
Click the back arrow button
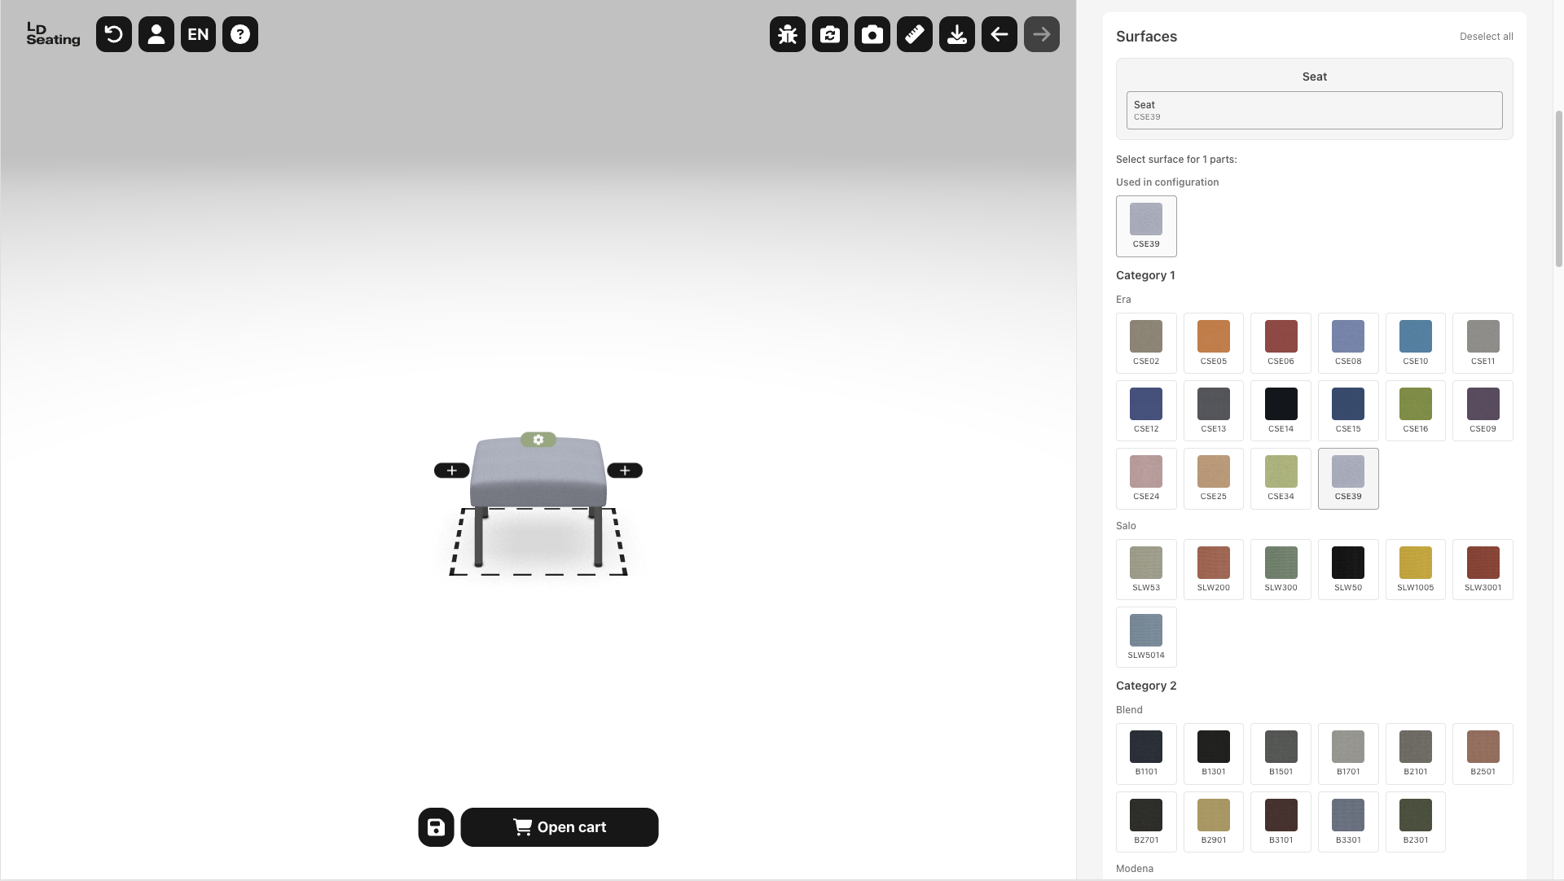click(999, 34)
